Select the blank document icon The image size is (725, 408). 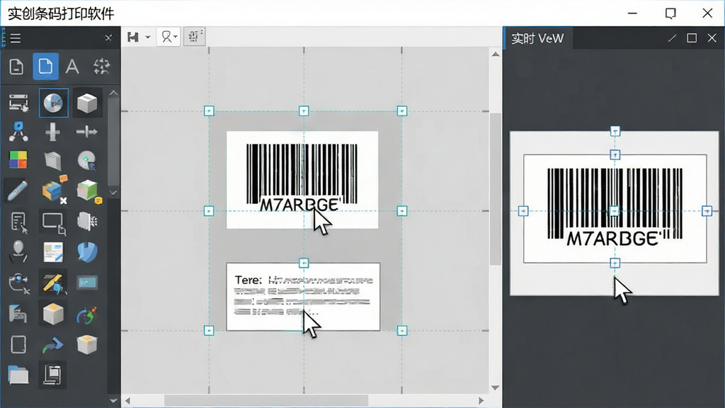point(17,67)
